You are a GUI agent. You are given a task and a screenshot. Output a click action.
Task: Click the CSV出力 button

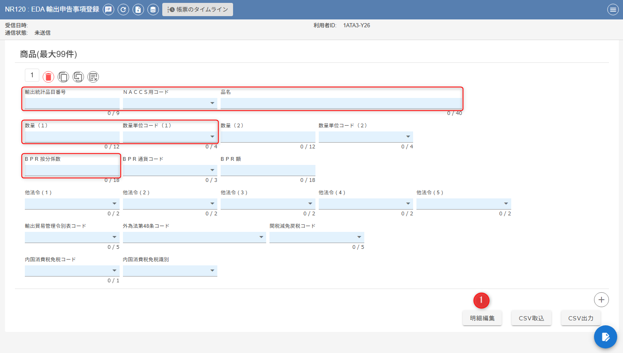pos(581,318)
